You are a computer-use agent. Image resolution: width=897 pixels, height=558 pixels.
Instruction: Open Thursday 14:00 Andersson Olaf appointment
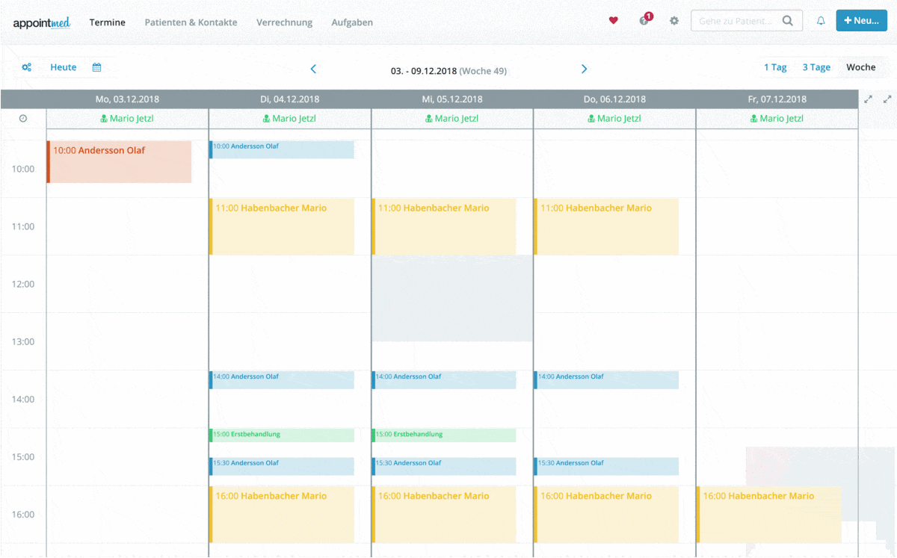click(x=606, y=379)
